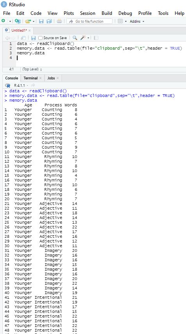
Task: Close the Untitled1* tab
Action: (30, 30)
